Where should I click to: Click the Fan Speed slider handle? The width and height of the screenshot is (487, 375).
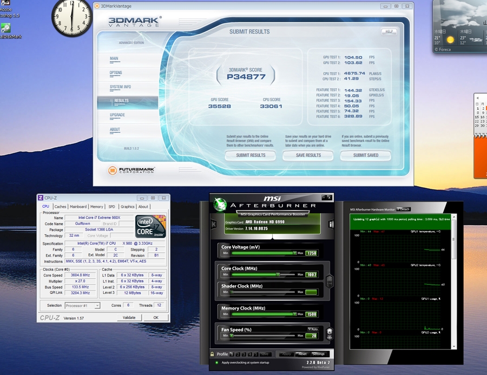pos(232,336)
